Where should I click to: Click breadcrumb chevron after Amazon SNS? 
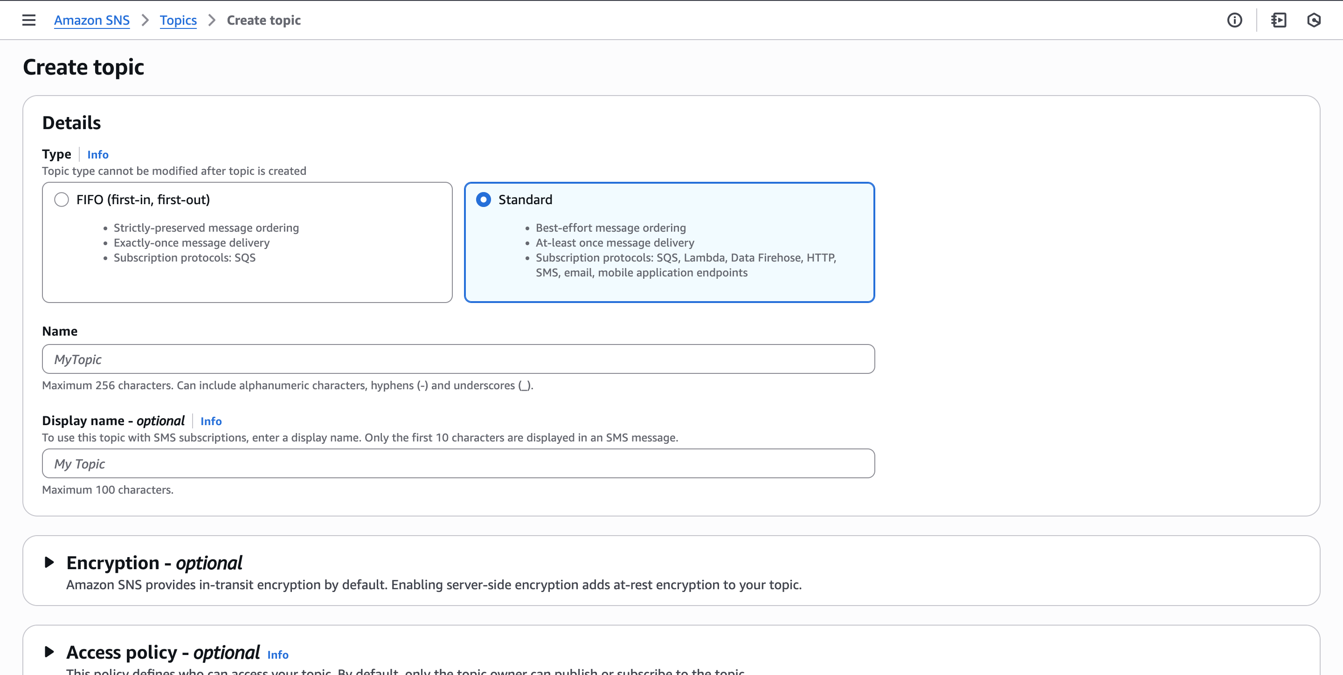145,21
